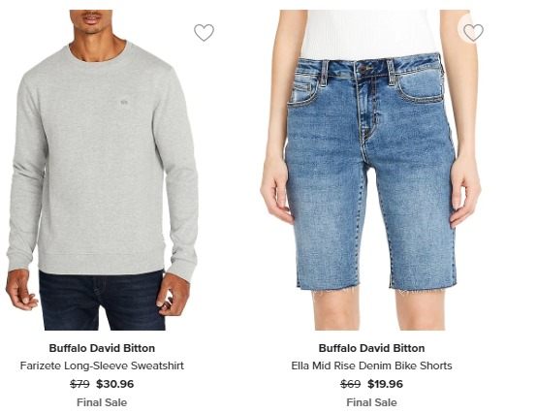This screenshot has height=413, width=537.
Task: Click the button of the denim shorts waistband
Action: (363, 69)
